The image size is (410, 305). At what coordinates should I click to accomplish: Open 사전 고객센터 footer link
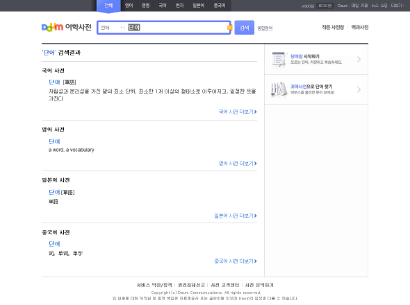tap(225, 285)
